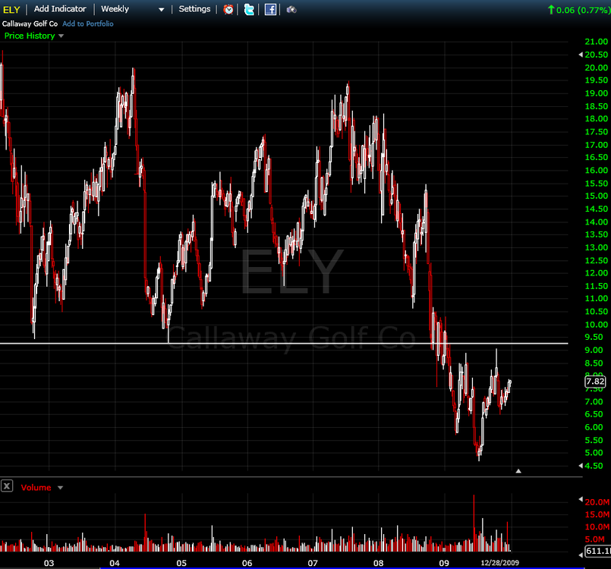Click the 5.00 price axis label
Viewport: 611px width, 569px height.
(594, 453)
